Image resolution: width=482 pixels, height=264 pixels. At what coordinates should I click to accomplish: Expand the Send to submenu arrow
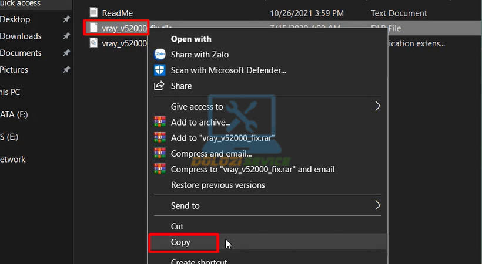coord(377,205)
